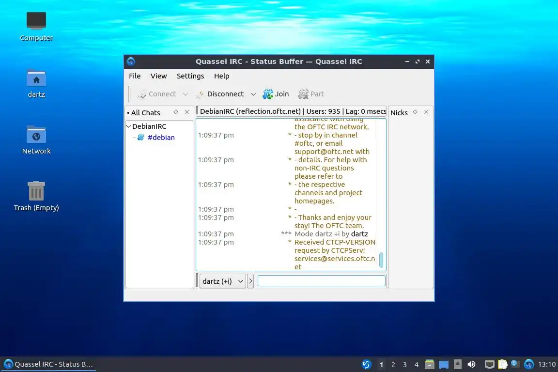Maximize the Quassel IRC window
Viewport: 558px width, 372px height.
[418, 61]
